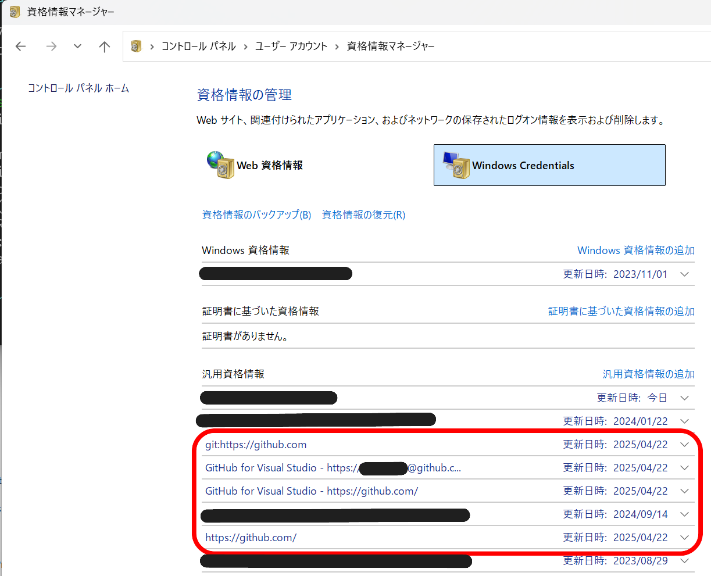Click 汎用資格情報の追加 link
Screen dimensions: 711x576
[648, 374]
